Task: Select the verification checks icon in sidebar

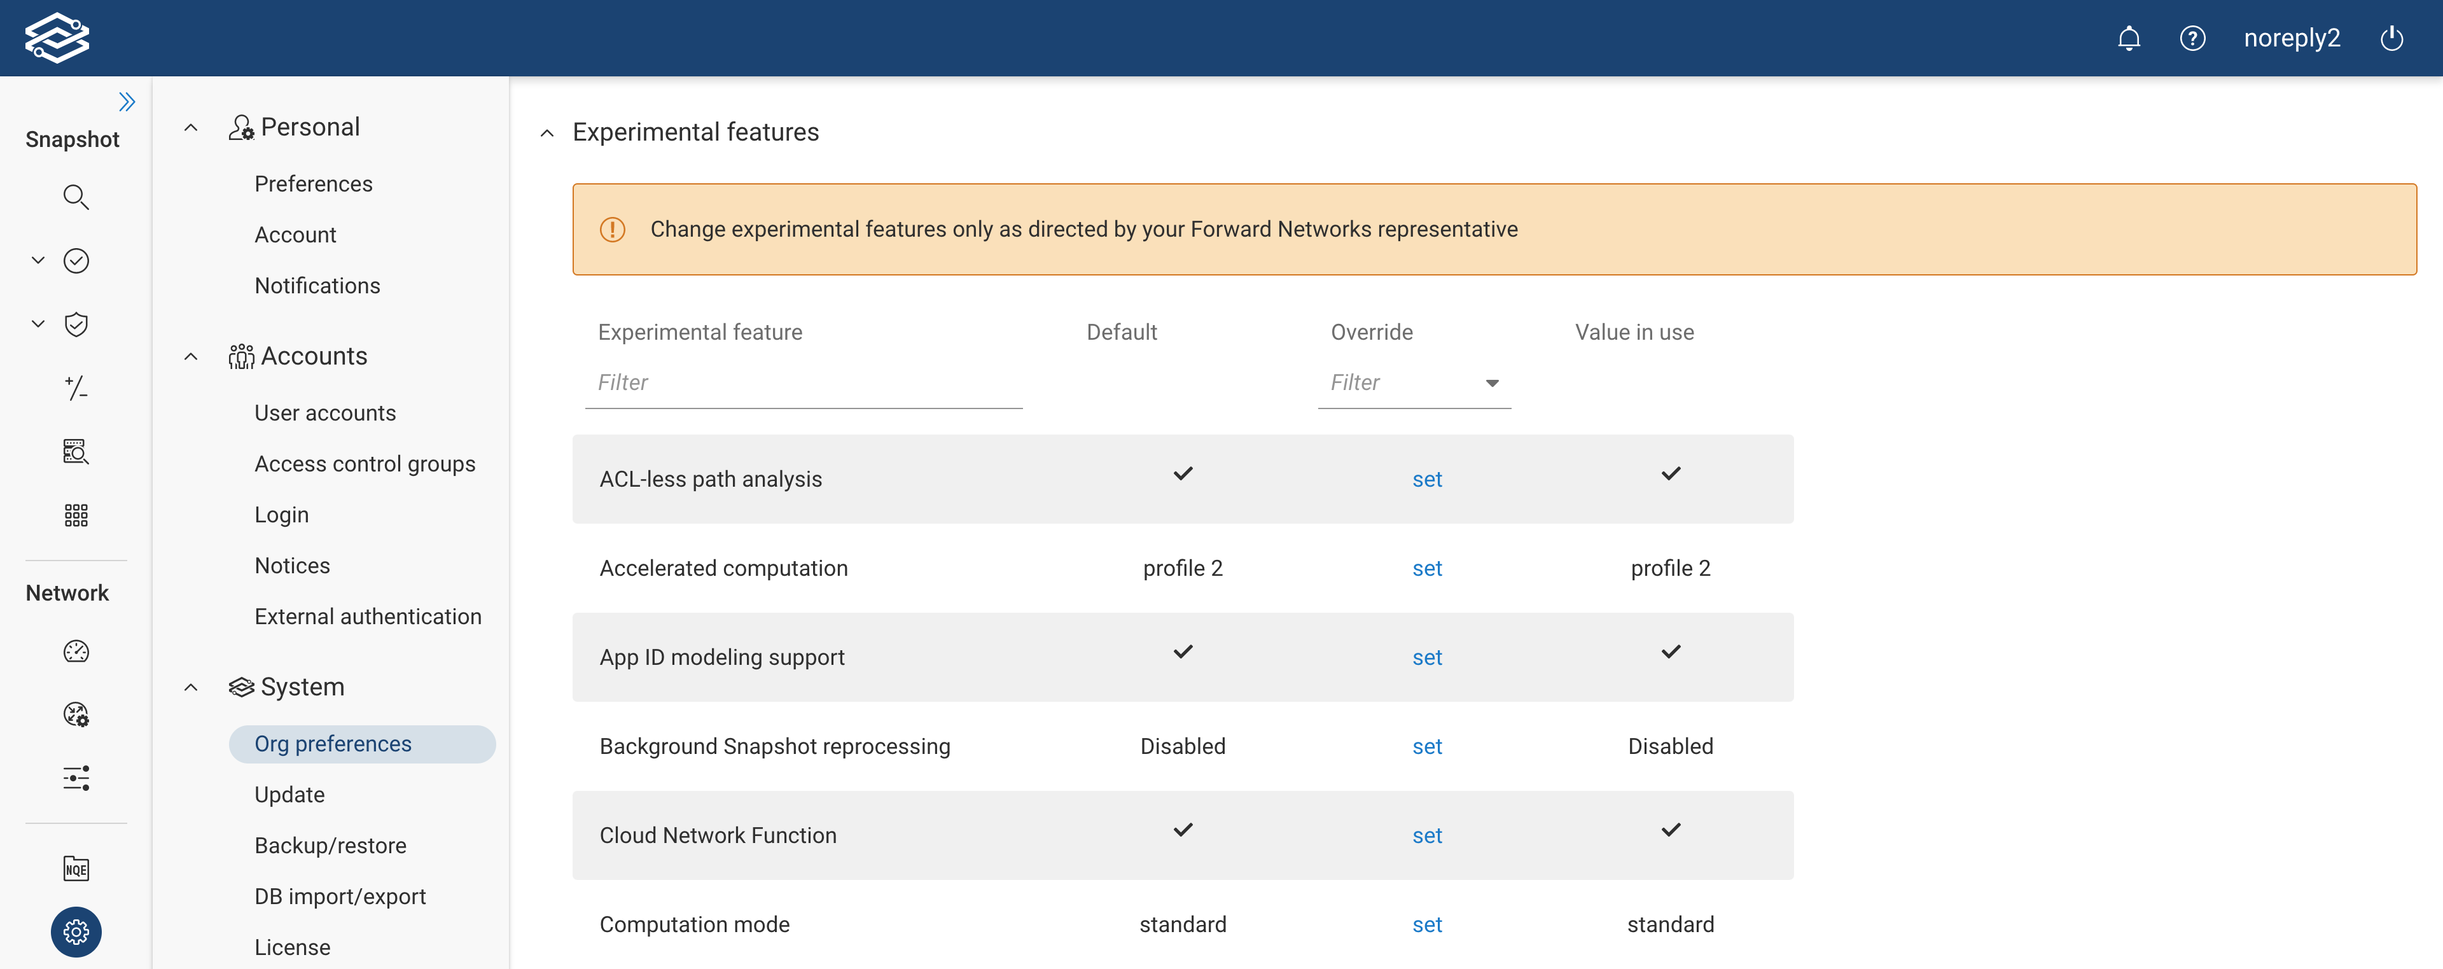Action: tap(76, 261)
